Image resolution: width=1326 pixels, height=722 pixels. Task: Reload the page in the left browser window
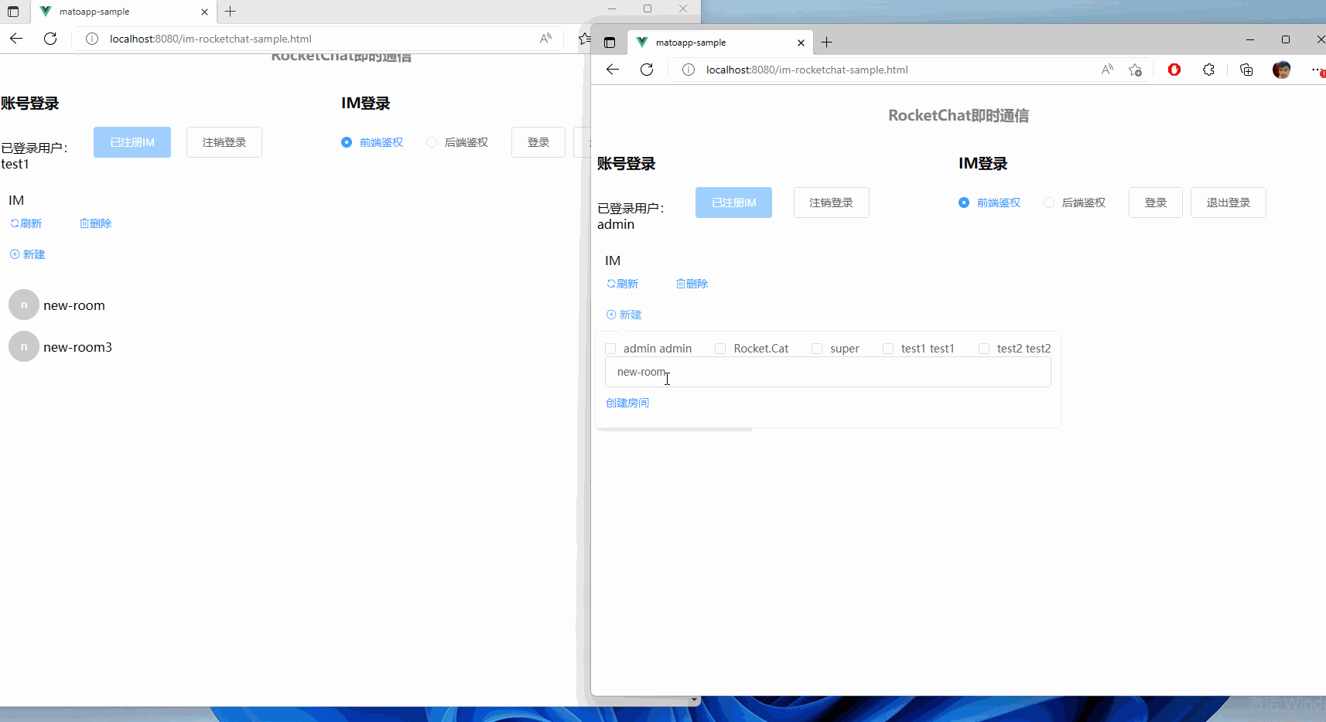(x=50, y=39)
